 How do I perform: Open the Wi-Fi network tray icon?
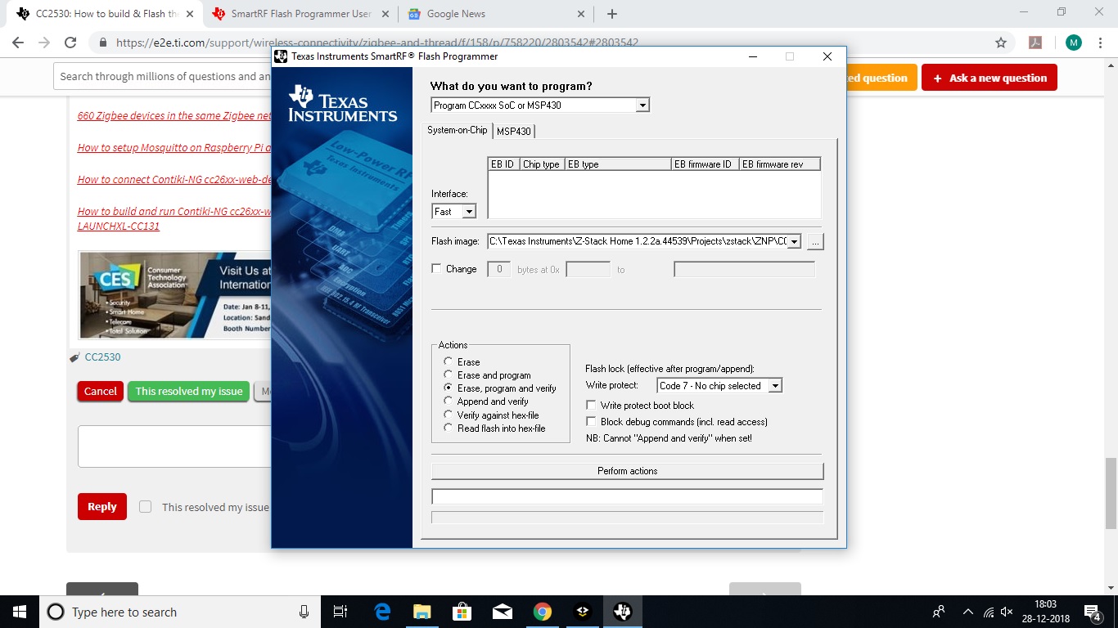[988, 612]
